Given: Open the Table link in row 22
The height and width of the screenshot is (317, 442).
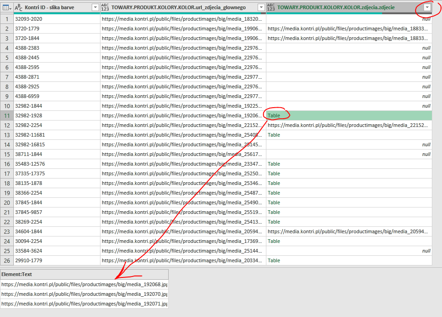Looking at the screenshot, I should click(x=274, y=222).
